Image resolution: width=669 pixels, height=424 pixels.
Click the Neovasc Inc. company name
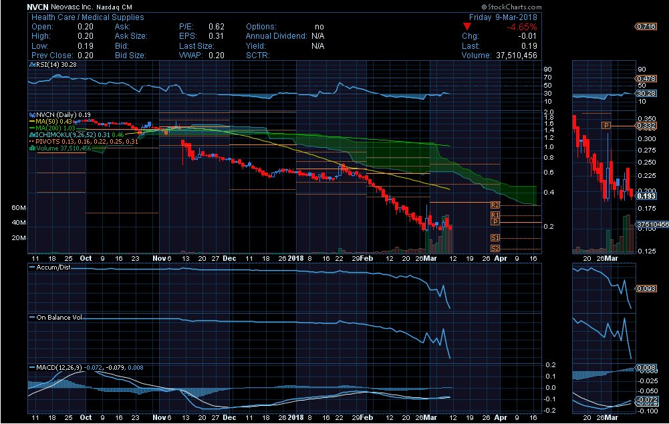coord(72,7)
